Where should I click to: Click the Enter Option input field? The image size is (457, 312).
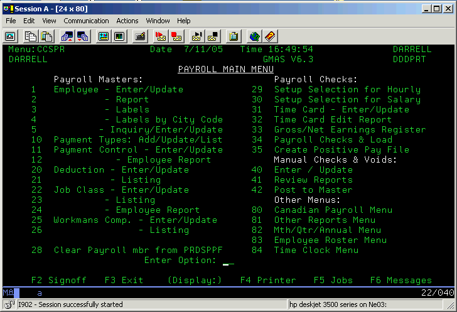tap(228, 261)
